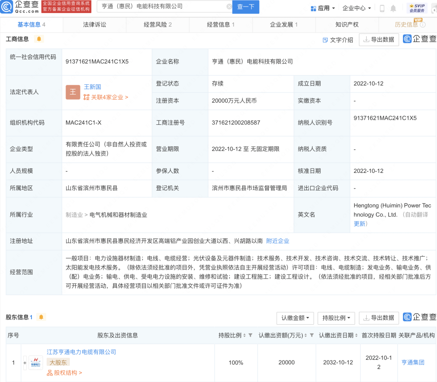Screen dimensions: 437x382
Task: Click the info icon beside 历史信息
Action: 423,25
